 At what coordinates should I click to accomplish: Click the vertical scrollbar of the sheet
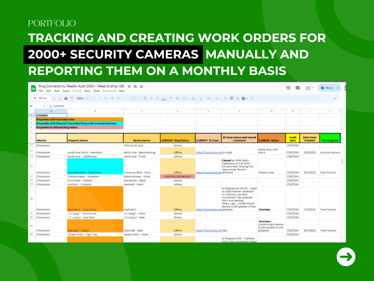[342, 161]
